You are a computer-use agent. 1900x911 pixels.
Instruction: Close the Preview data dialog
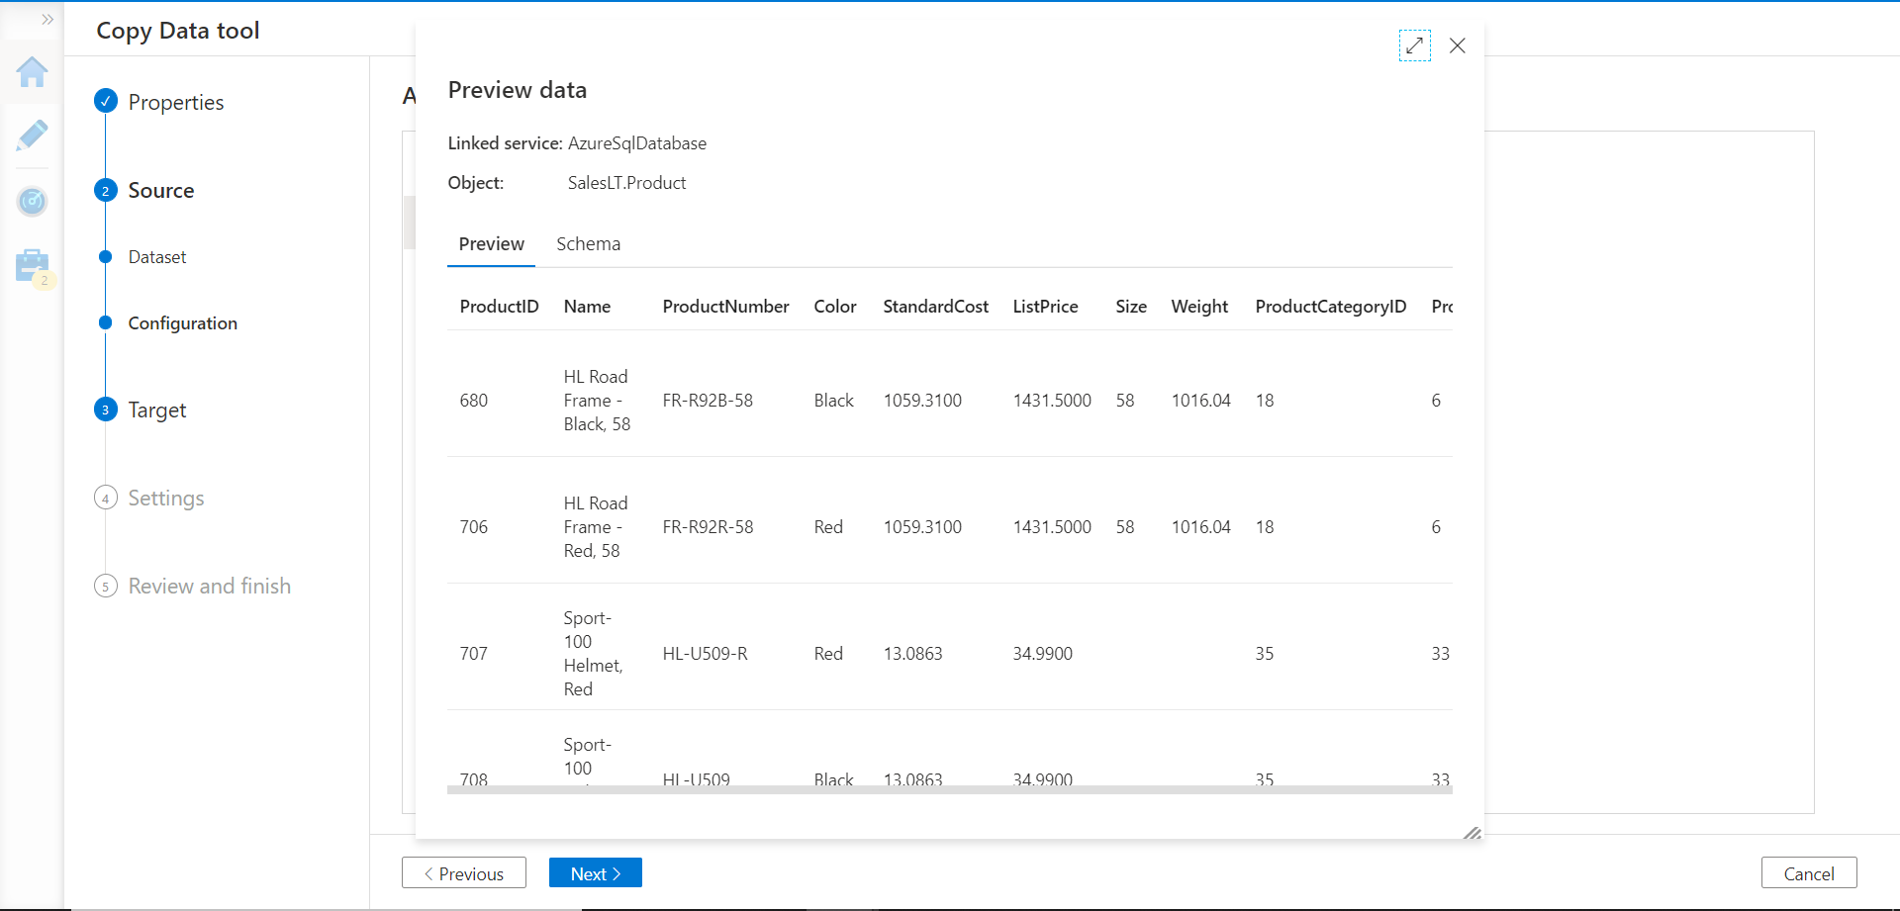1457,46
